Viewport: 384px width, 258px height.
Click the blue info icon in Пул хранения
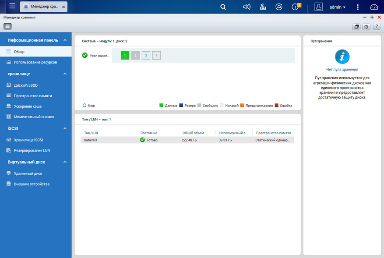click(342, 57)
